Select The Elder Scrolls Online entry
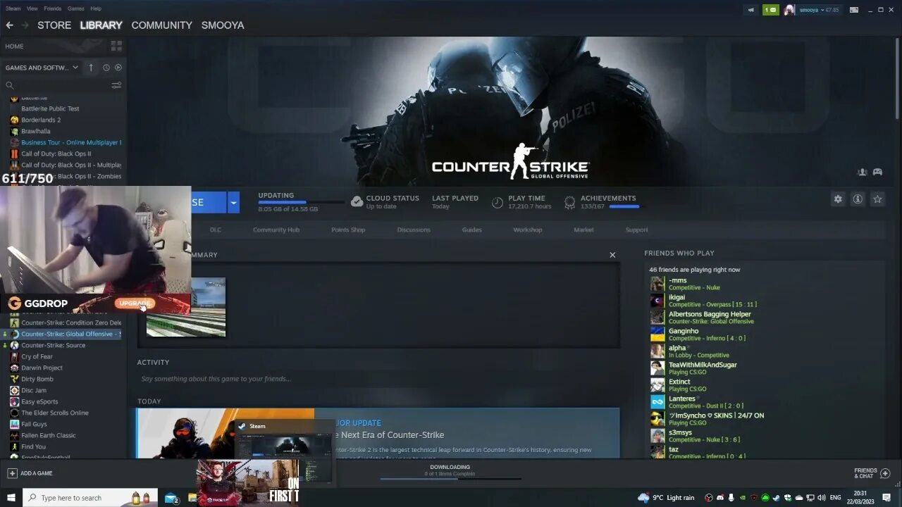The image size is (902, 507). 55,413
